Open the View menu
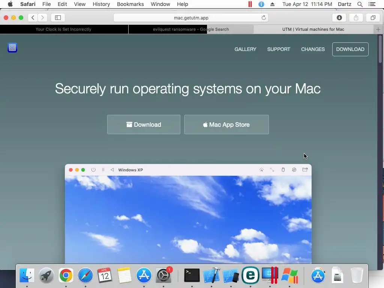This screenshot has height=288, width=384. click(x=79, y=4)
